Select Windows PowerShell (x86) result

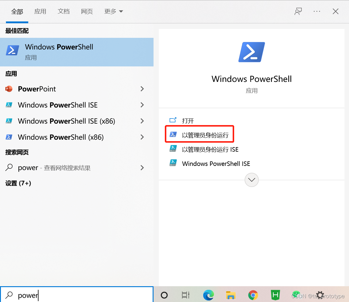(x=77, y=137)
